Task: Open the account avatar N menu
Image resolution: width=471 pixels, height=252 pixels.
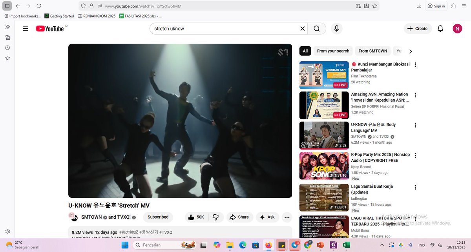Action: [x=457, y=29]
